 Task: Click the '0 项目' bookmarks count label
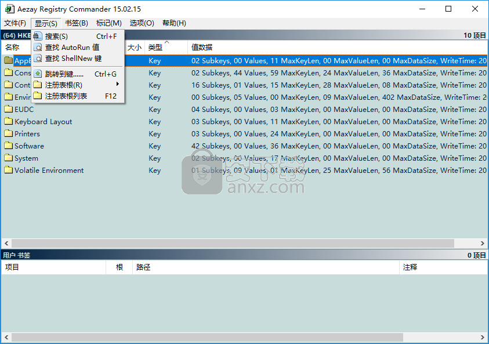point(476,255)
